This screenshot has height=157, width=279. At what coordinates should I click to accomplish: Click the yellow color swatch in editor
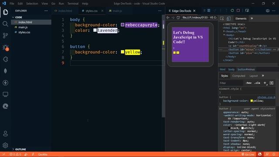[122, 52]
